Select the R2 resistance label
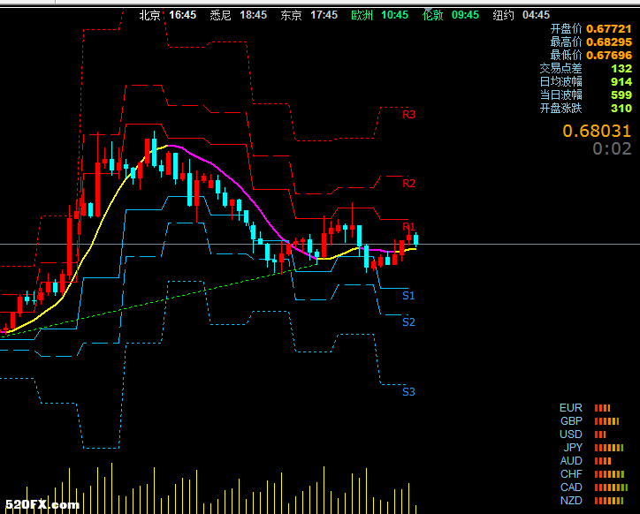Viewport: 640px width, 514px height. (409, 184)
